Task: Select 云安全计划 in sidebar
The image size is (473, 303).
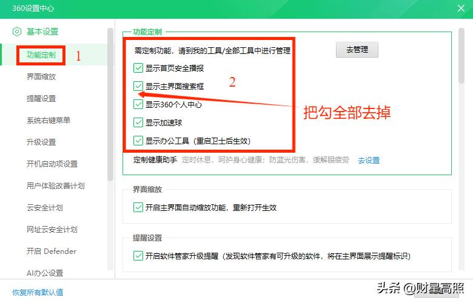Action: [x=45, y=208]
